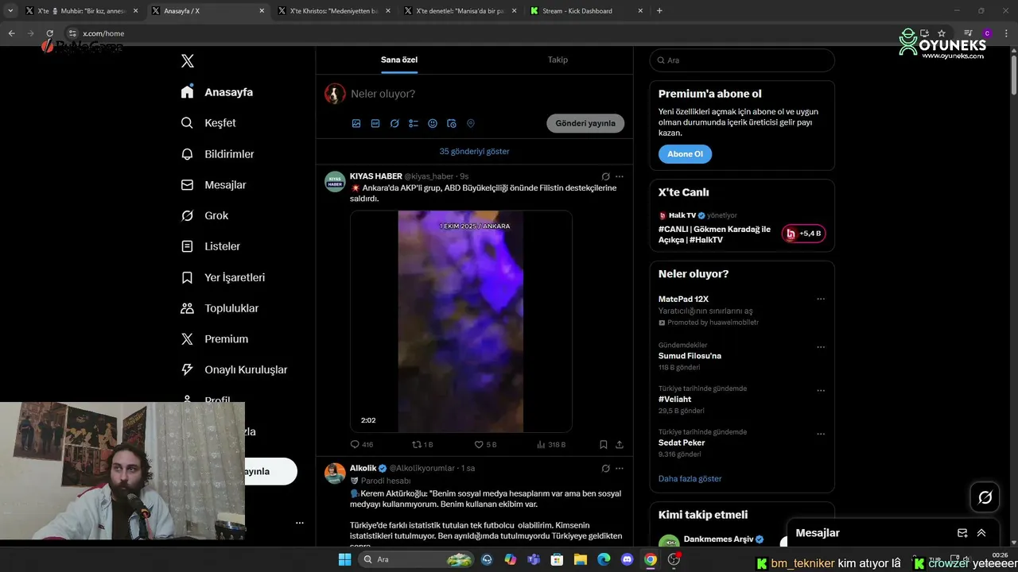Viewport: 1018px width, 572px height.
Task: Open Anasayfa in the sidebar
Action: (217, 92)
